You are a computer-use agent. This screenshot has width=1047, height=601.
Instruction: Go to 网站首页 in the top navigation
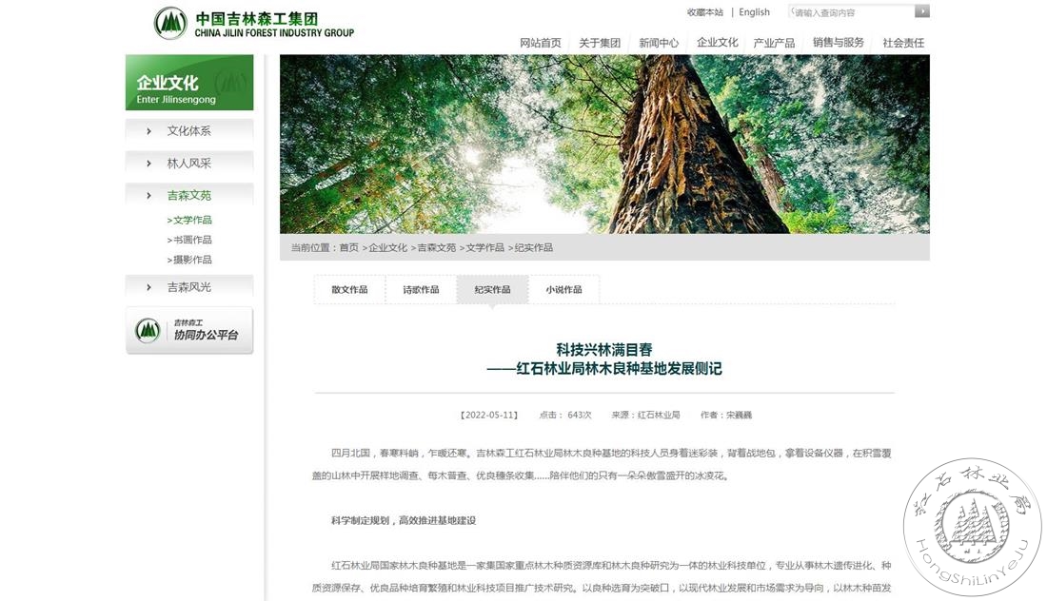tap(541, 43)
